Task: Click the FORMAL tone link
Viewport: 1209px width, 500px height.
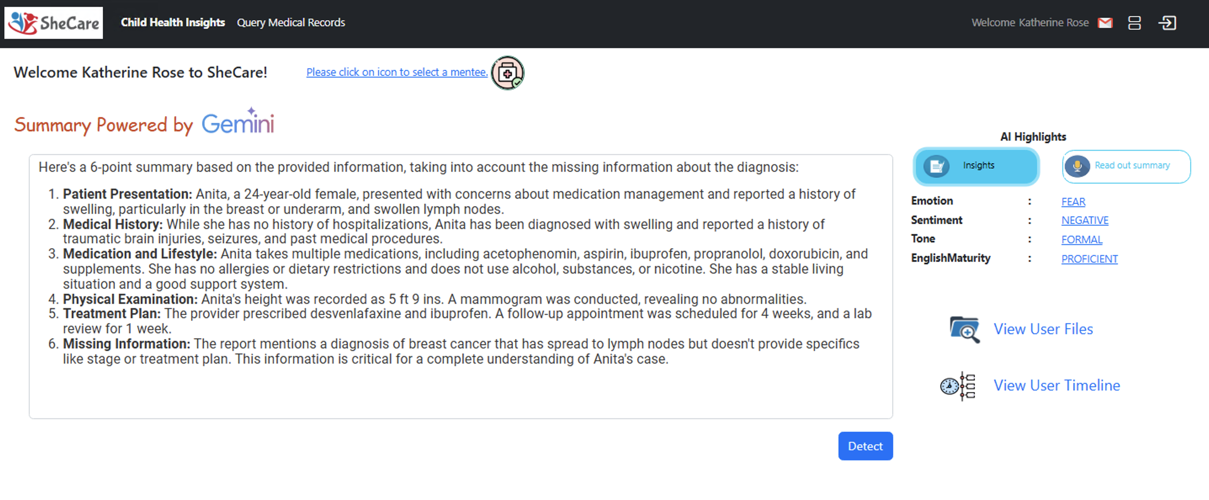Action: [1081, 239]
